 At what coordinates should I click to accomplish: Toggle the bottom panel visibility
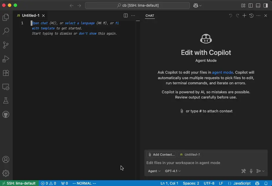coord(258,5)
